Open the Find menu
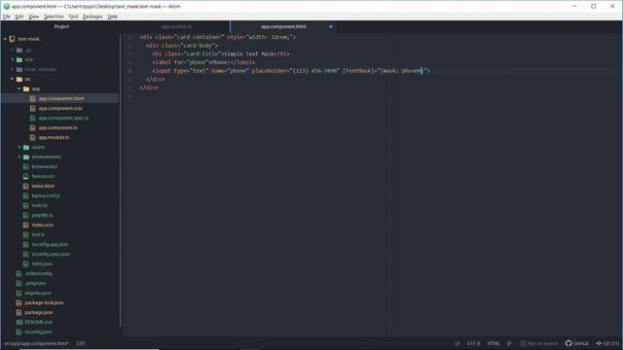Viewport: 623px width, 350px height. (x=73, y=17)
